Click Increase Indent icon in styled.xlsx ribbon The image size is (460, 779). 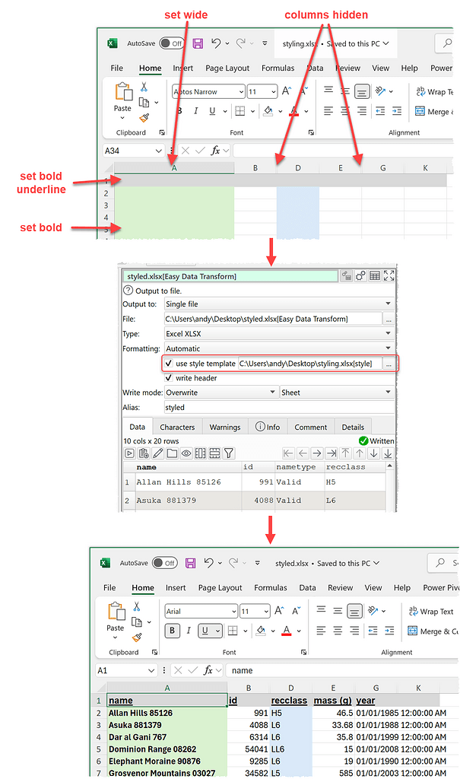pyautogui.click(x=389, y=631)
